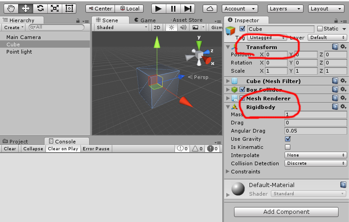The height and width of the screenshot is (222, 349).
Task: Start Play mode
Action: (x=159, y=9)
